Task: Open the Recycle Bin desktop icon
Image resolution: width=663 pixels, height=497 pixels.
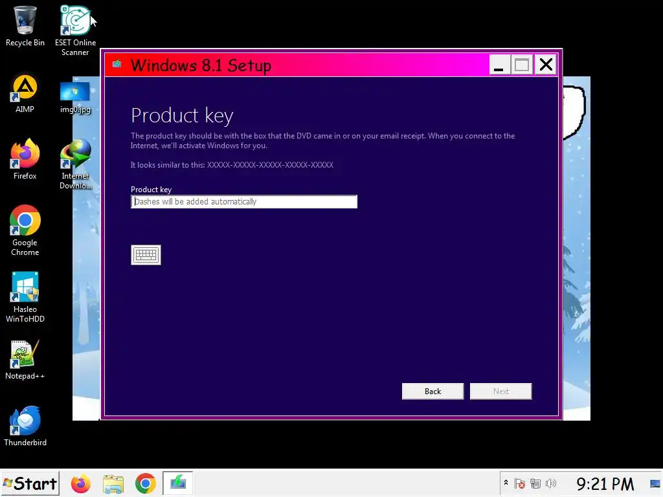Action: (x=25, y=26)
